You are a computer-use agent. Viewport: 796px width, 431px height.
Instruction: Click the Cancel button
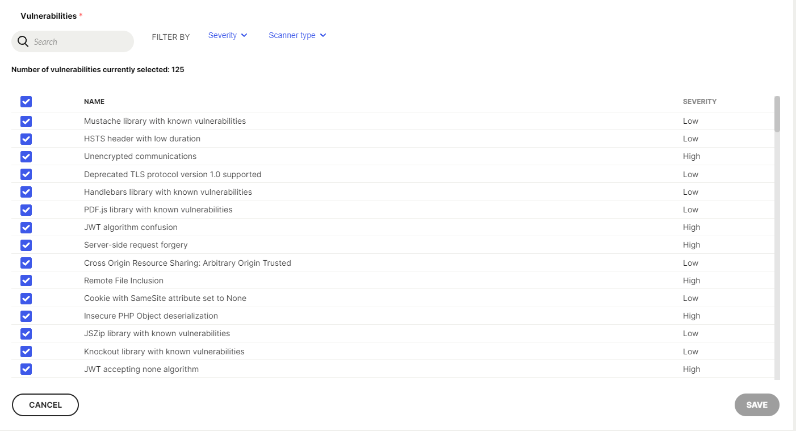point(45,405)
